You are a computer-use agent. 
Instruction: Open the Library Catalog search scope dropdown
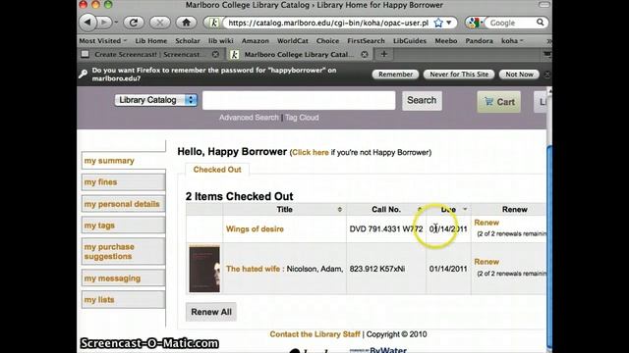155,100
